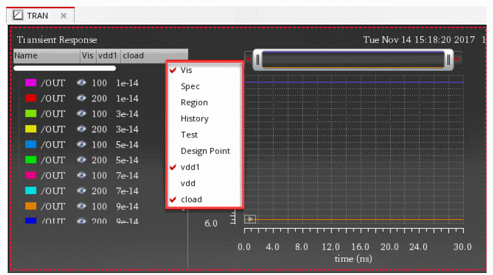The height and width of the screenshot is (275, 493).
Task: Click the TRAN tab waveform icon
Action: [x=18, y=16]
